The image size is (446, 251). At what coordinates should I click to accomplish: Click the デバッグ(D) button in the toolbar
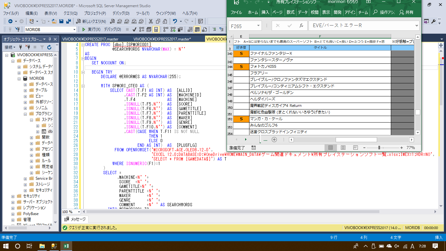pyautogui.click(x=112, y=29)
